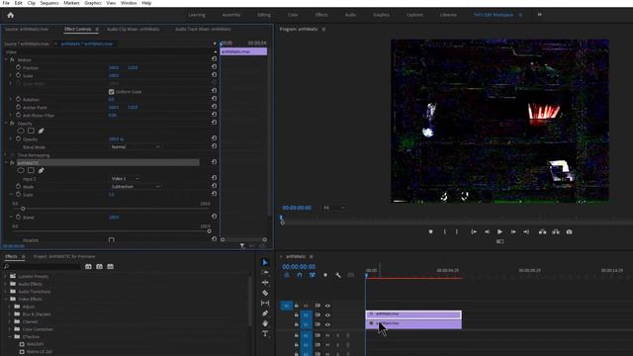
Task: Open the Blend Mode dropdown
Action: pos(136,146)
